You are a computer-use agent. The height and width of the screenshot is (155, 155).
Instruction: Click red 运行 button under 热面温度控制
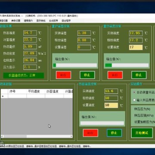tap(90, 133)
